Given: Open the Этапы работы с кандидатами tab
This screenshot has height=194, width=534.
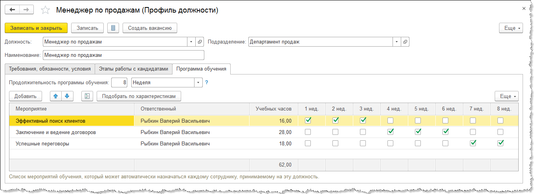Looking at the screenshot, I should 134,69.
